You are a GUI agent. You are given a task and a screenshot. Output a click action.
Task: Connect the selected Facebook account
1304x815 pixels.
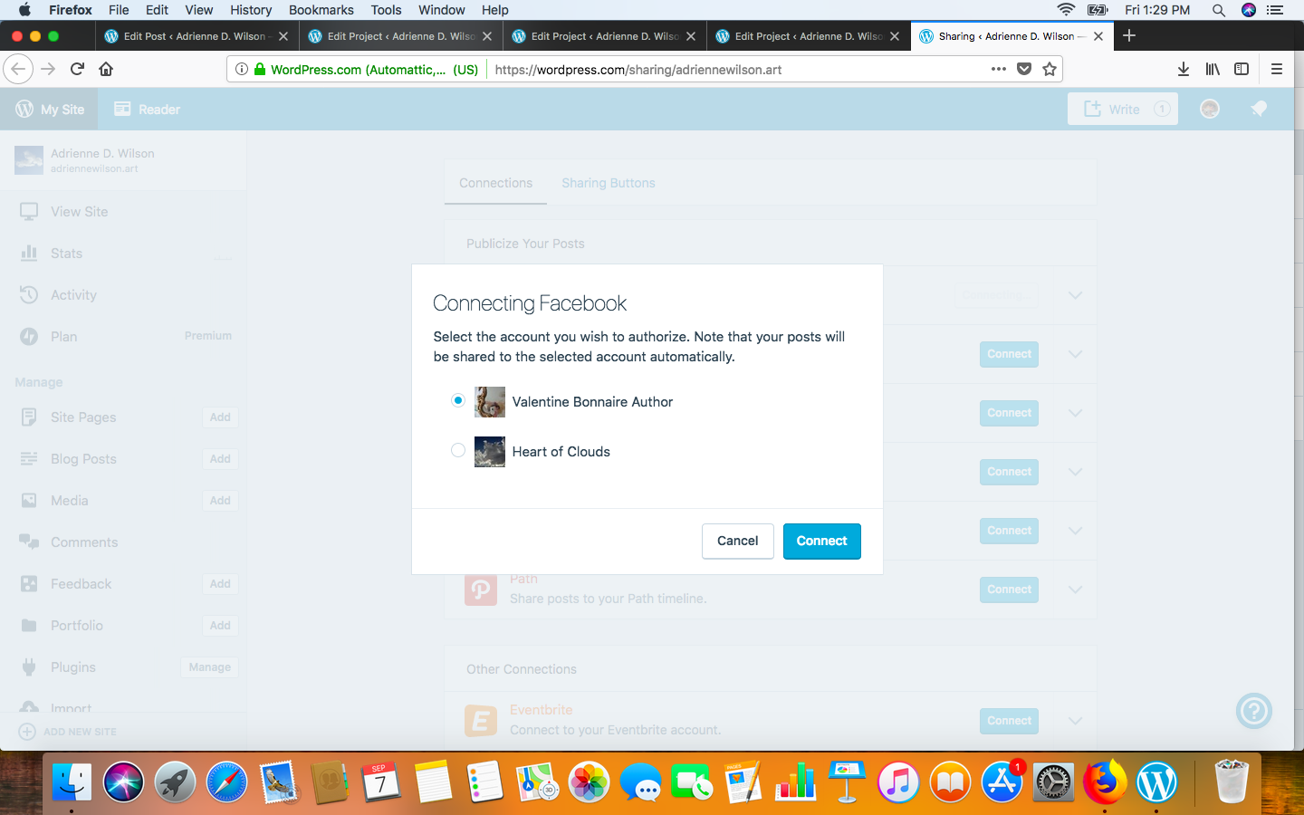[x=821, y=541]
